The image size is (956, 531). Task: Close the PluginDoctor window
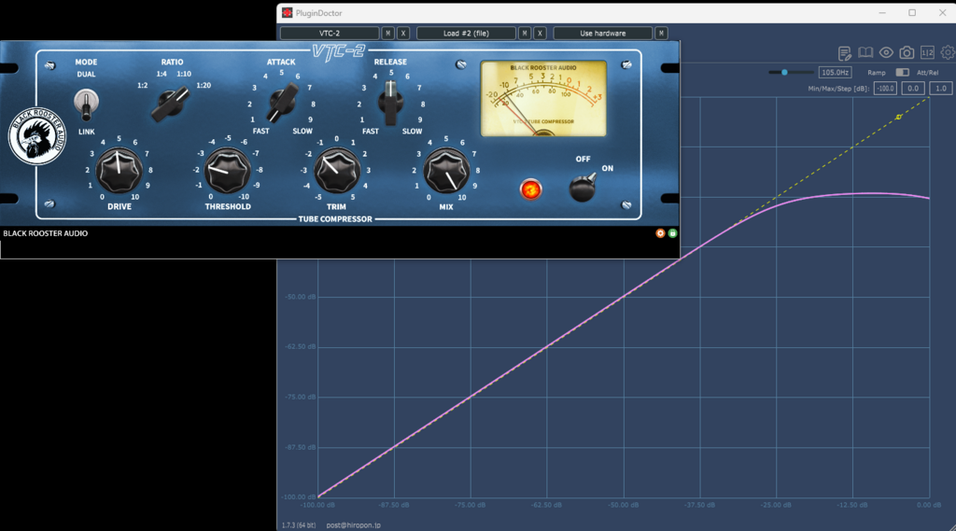[x=942, y=13]
